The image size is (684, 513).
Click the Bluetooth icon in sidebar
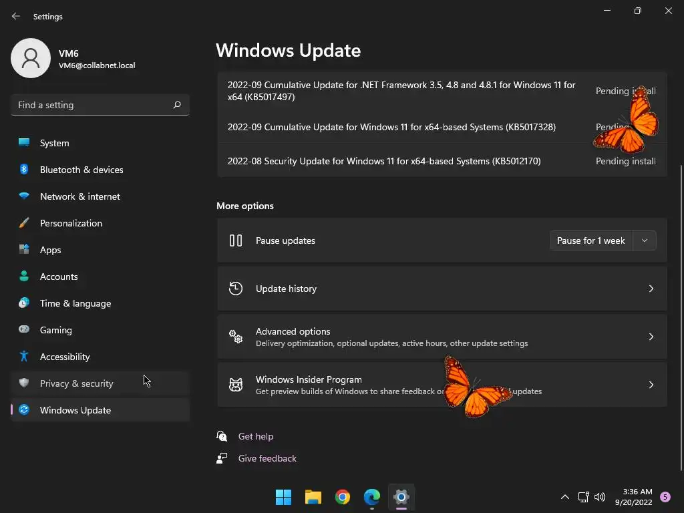(24, 169)
